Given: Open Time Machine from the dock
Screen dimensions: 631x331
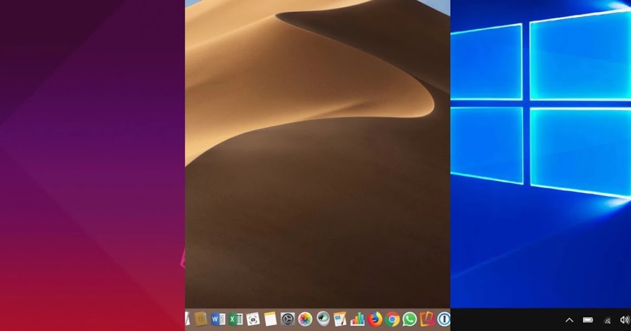Looking at the screenshot, I should coord(321,318).
